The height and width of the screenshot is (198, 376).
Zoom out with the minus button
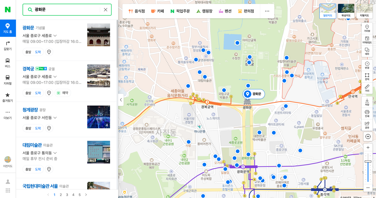(x=368, y=188)
